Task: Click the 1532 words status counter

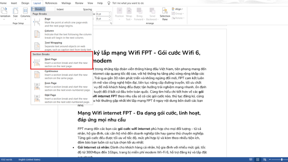Action: click(x=6, y=159)
